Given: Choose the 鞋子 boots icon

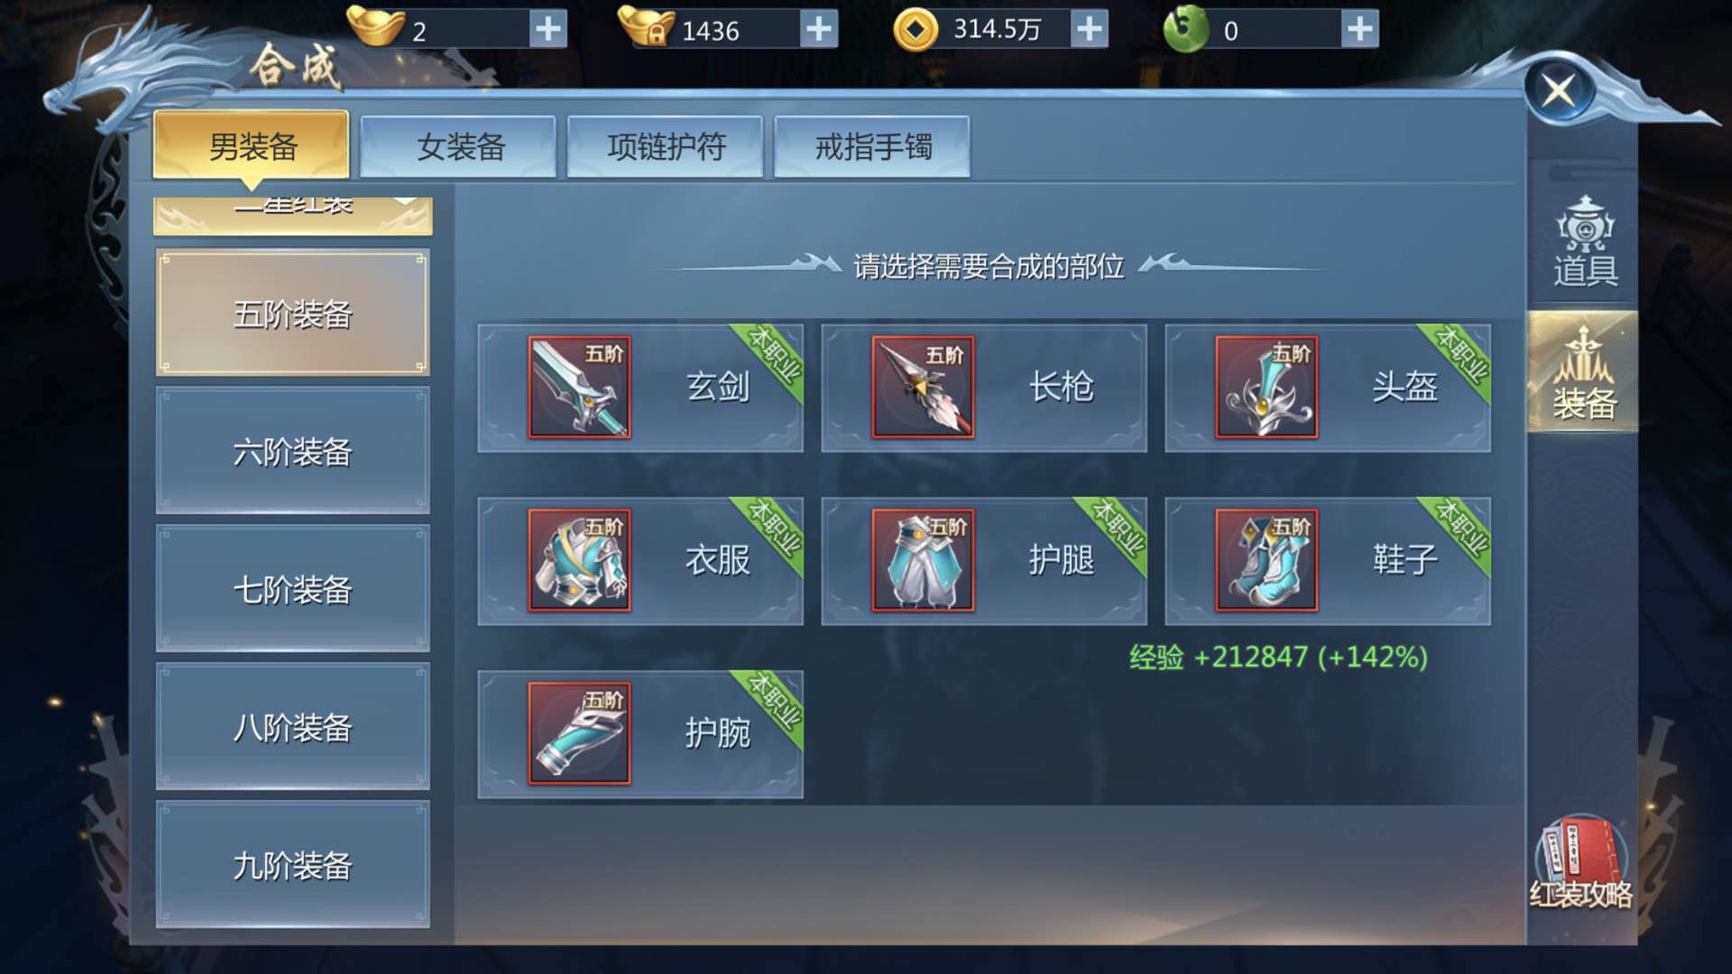Looking at the screenshot, I should 1267,560.
